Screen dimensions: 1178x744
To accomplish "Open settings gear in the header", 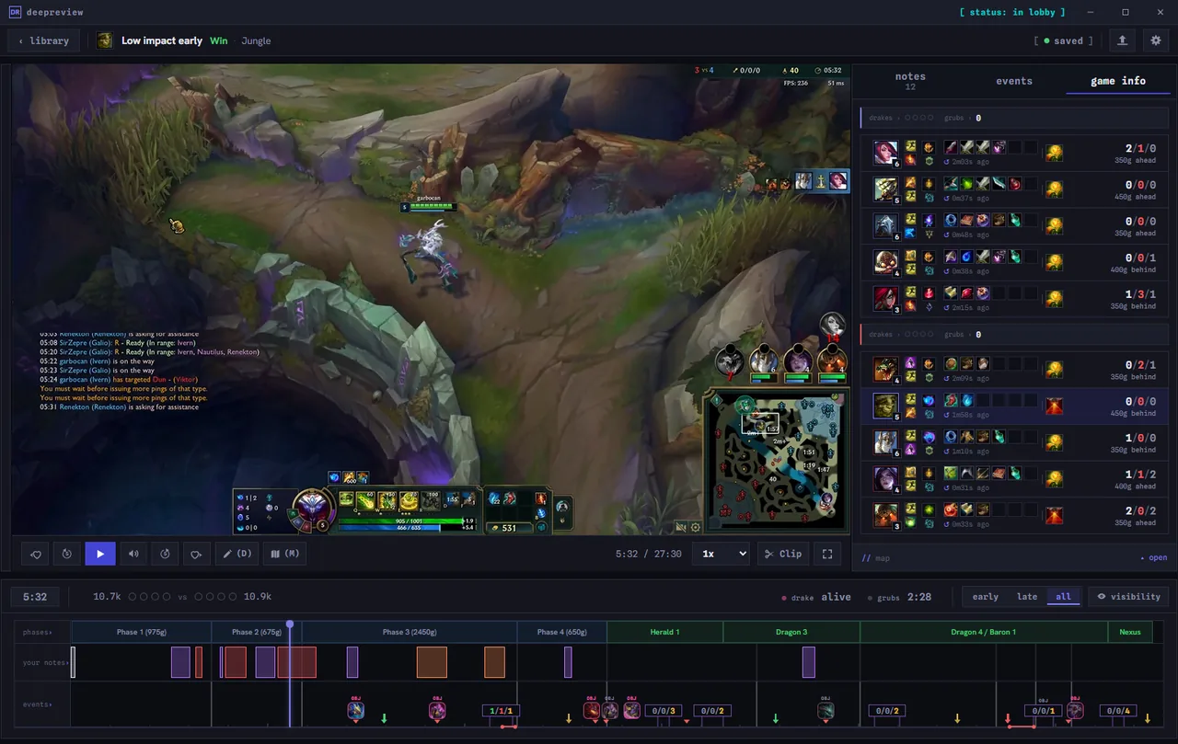I will tap(1156, 40).
